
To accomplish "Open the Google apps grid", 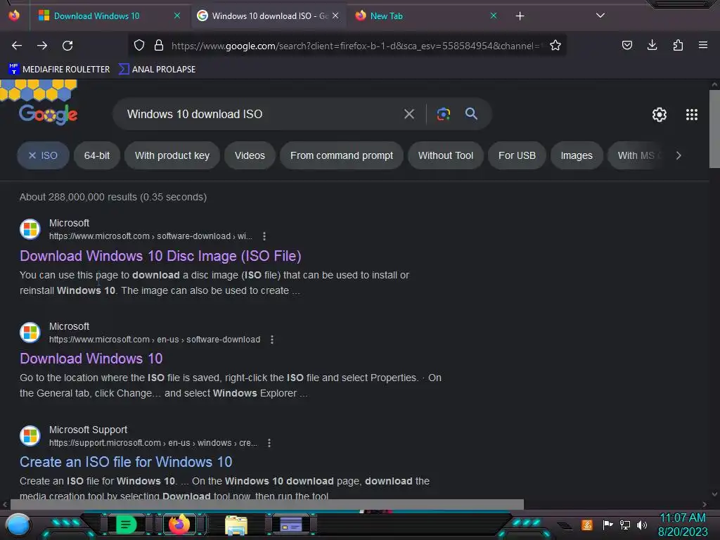I will click(692, 115).
